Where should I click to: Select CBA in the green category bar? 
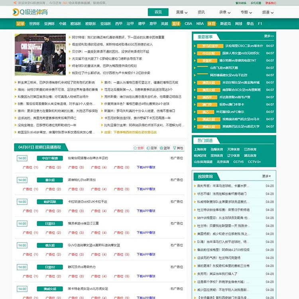click(x=188, y=24)
